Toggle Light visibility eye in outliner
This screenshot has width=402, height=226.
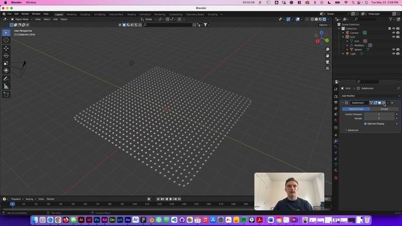[x=394, y=53]
